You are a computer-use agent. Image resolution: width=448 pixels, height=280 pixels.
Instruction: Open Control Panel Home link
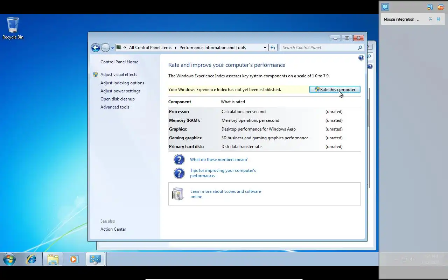click(119, 62)
